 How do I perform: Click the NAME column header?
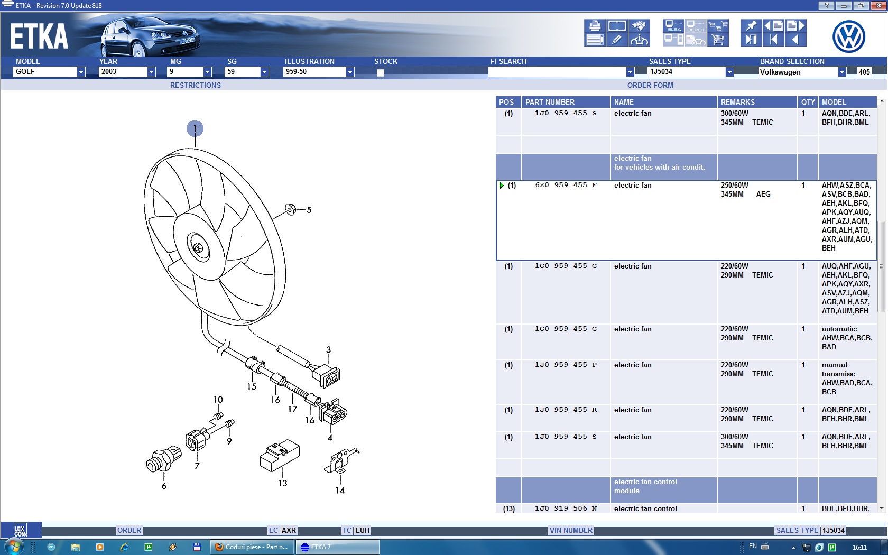tap(663, 102)
